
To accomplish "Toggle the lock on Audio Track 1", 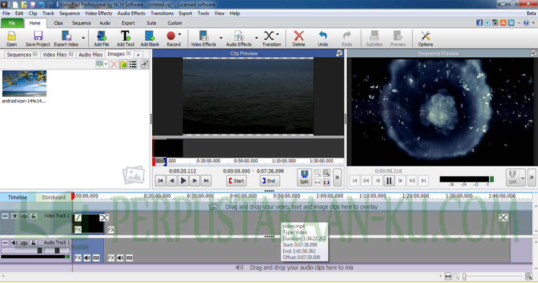I will 33,243.
